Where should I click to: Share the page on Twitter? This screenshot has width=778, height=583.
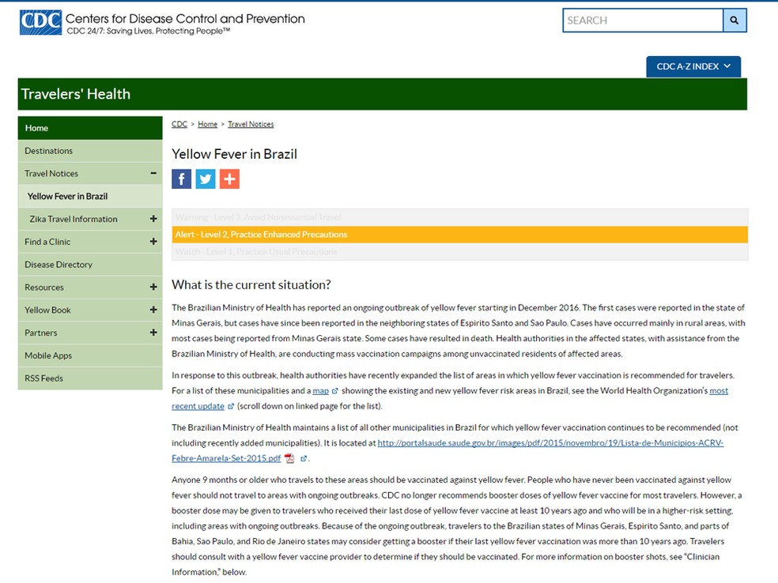[205, 179]
